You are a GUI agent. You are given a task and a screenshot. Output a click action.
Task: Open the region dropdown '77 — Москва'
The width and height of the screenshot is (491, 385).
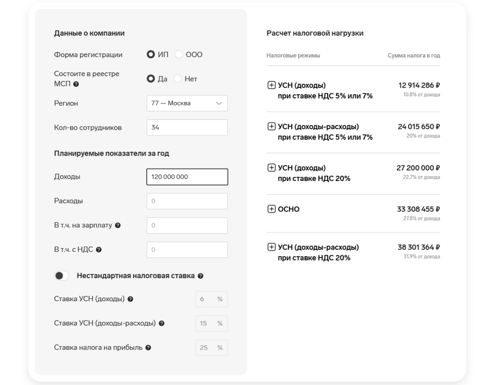(187, 103)
